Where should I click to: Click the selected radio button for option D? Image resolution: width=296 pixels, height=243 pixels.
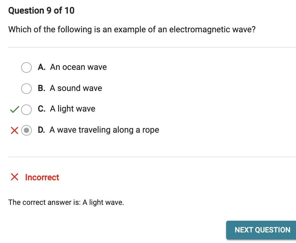coord(26,130)
